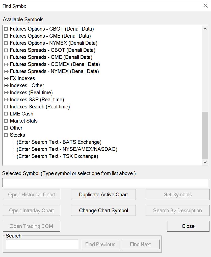Screen dimensions: 211x257
Task: Expand the Futures Options - CBOT node
Action: [x=6, y=29]
